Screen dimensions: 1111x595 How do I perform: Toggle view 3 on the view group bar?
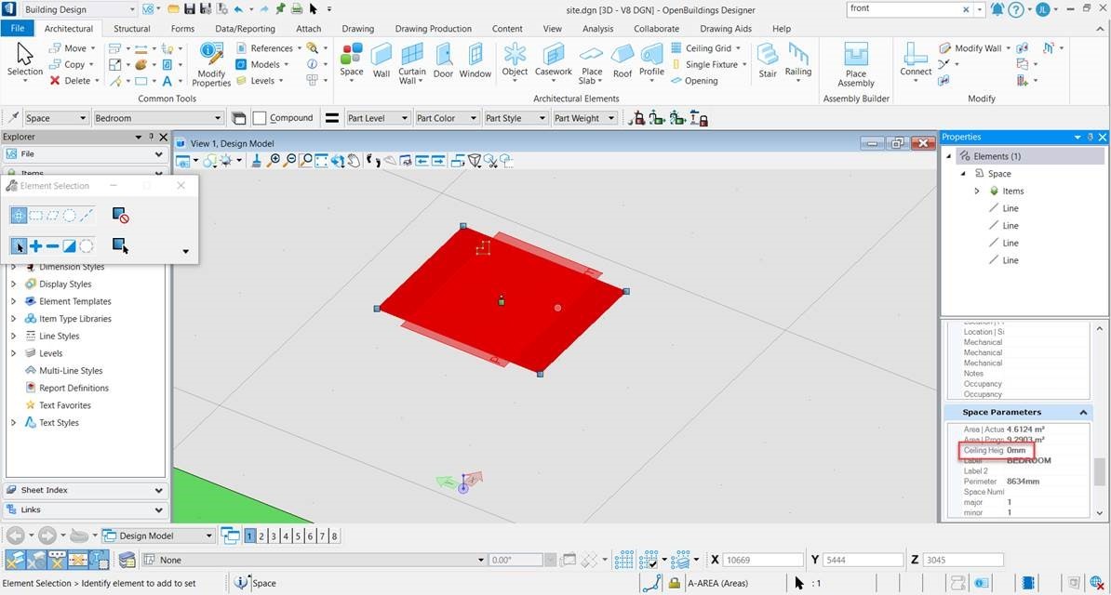[274, 536]
